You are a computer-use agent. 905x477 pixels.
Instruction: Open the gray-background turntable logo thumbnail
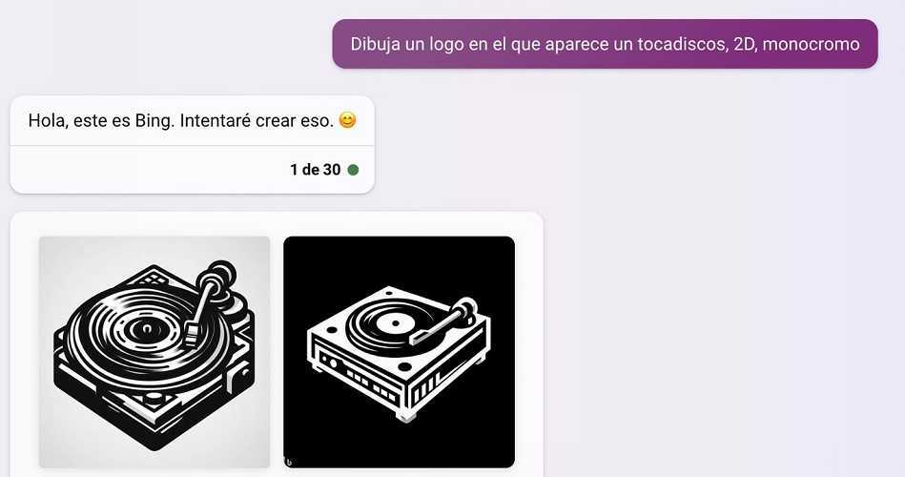pyautogui.click(x=154, y=352)
